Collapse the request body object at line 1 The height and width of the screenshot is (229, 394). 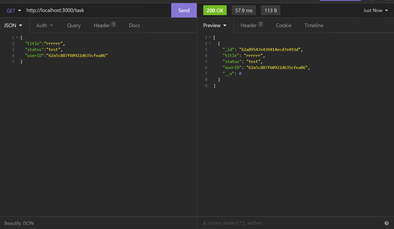[17, 37]
